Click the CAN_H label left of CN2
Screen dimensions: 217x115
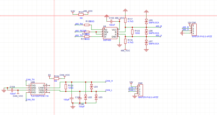tap(132, 88)
